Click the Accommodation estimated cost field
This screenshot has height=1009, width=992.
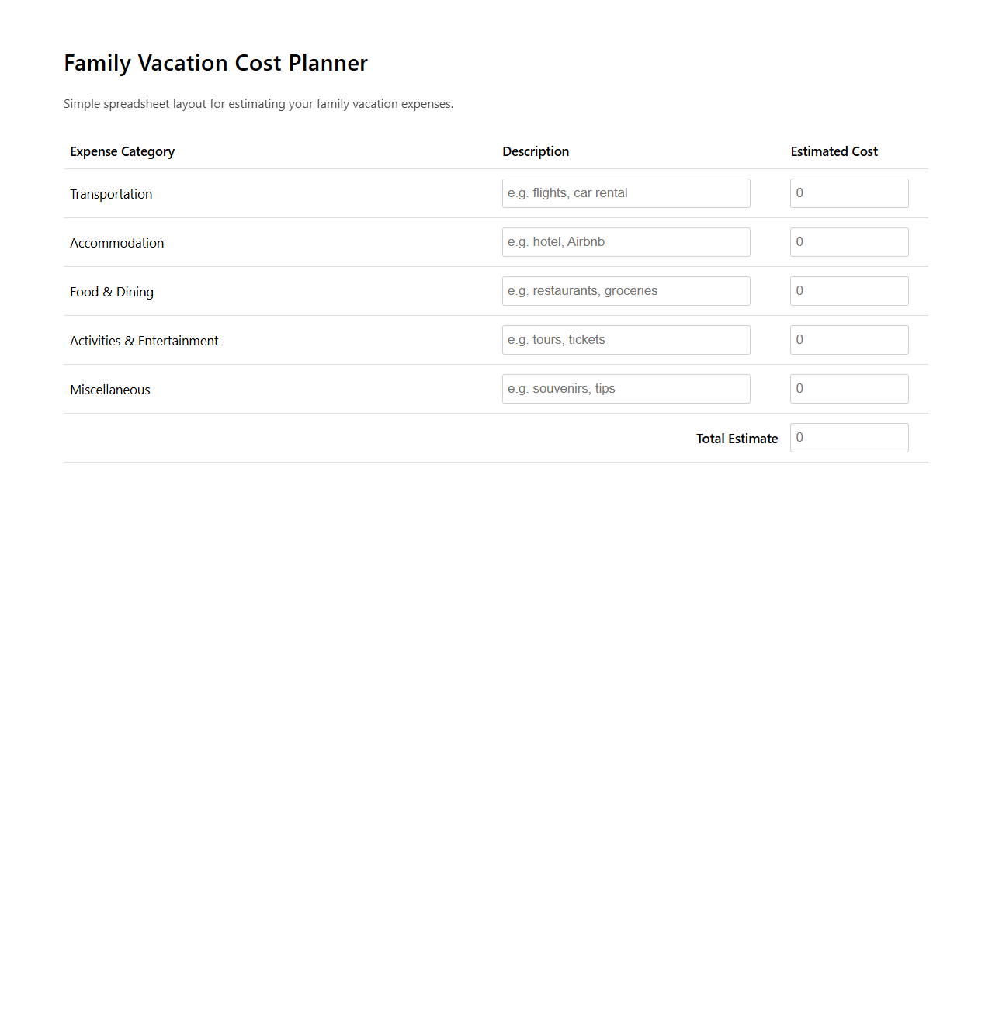pos(848,241)
